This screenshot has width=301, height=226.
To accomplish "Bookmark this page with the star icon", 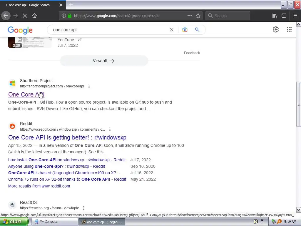I will [x=198, y=16].
